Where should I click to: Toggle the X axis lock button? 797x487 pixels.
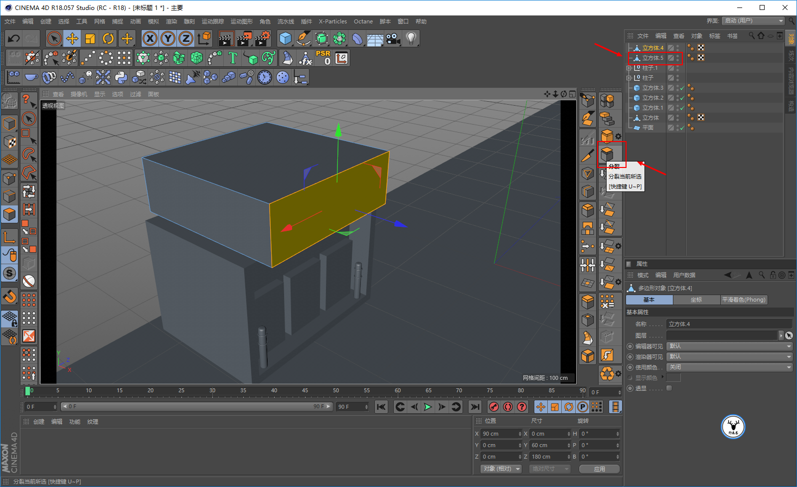point(150,38)
